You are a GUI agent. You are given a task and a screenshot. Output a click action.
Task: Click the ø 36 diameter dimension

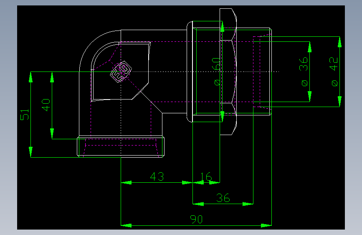pyautogui.click(x=304, y=72)
